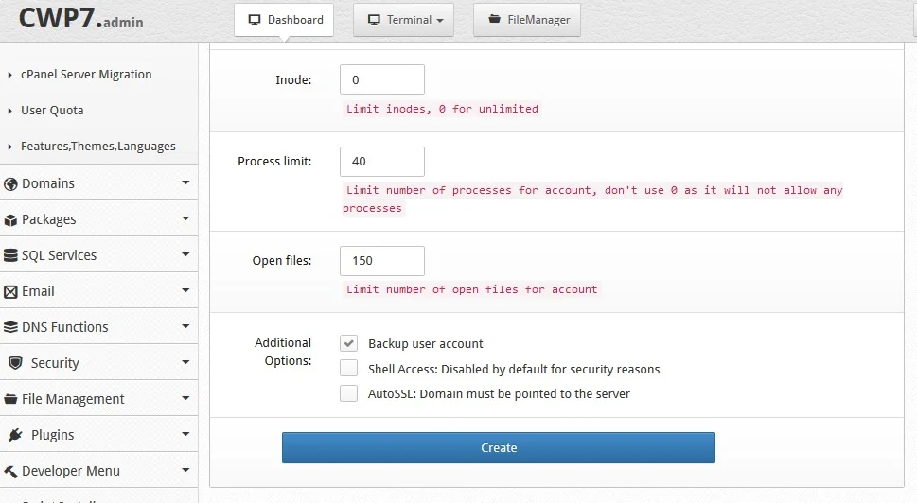Expand Domains menu arrow
Viewport: 917px width, 503px height.
click(x=185, y=182)
